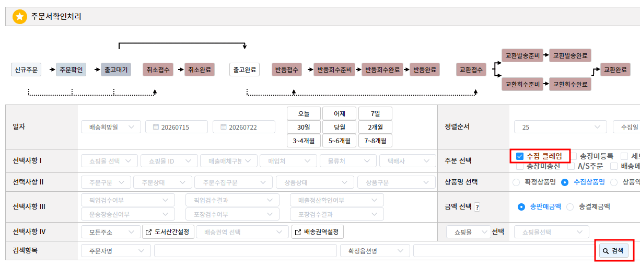The height and width of the screenshot is (266, 640).
Task: Select the 주문확인 status step
Action: [71, 70]
